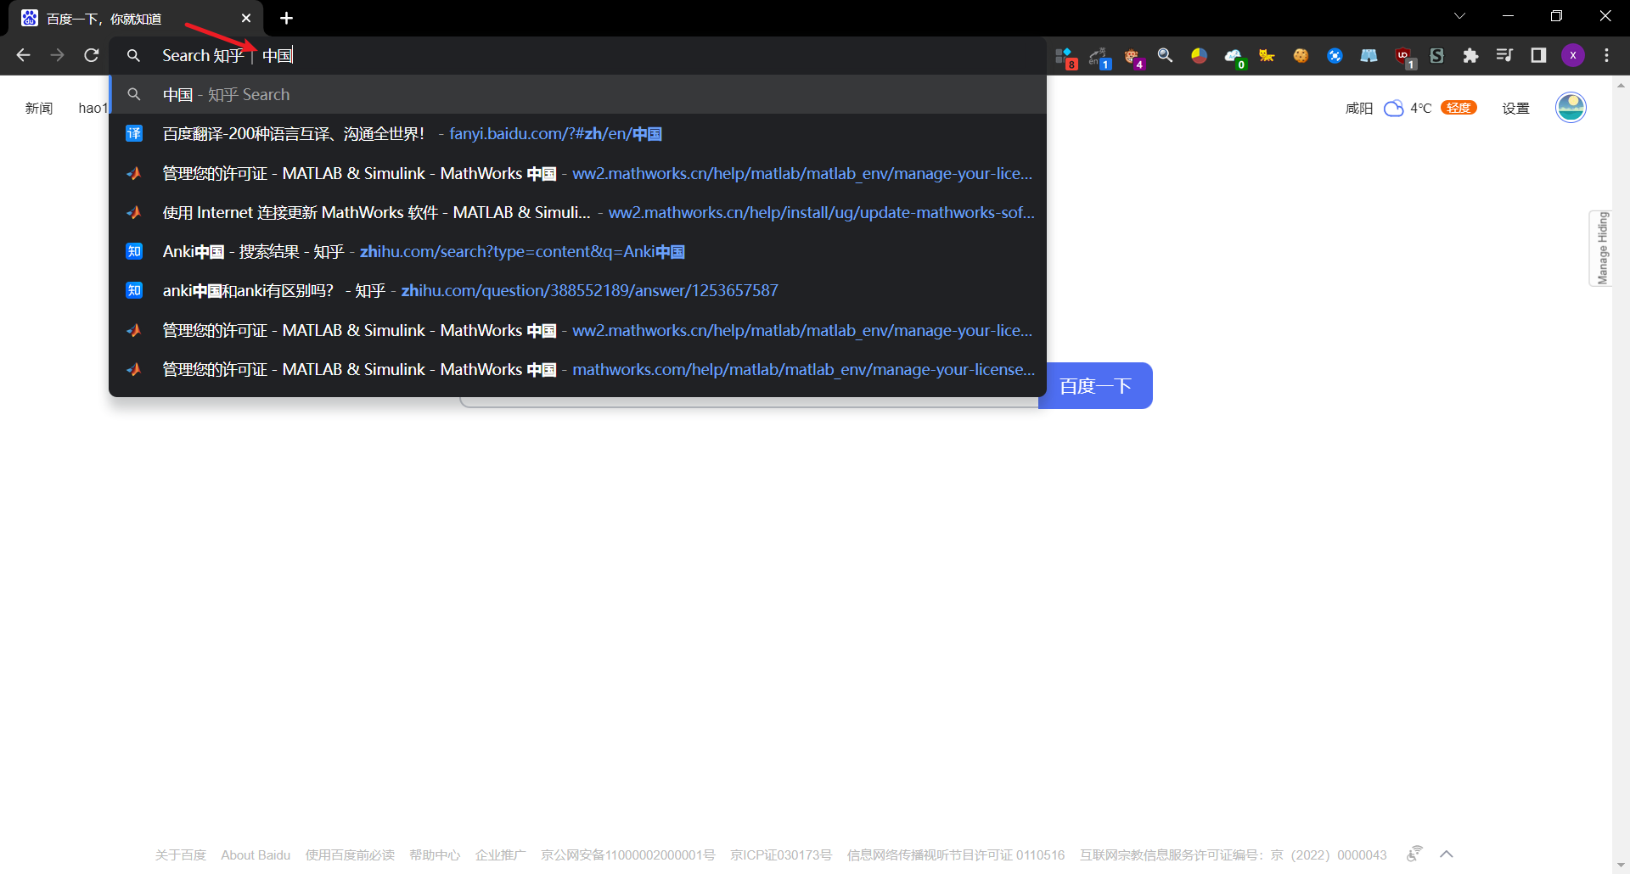Click the footer accessibility icon
The height and width of the screenshot is (874, 1630).
pos(1414,854)
